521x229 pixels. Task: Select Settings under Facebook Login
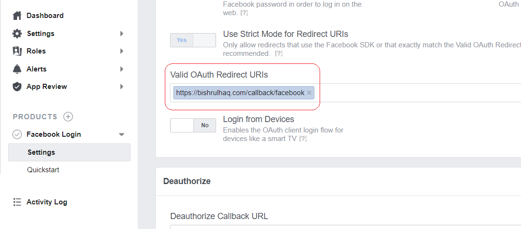point(69,152)
